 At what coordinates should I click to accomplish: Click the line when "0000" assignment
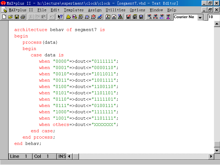pyautogui.click(x=79, y=61)
